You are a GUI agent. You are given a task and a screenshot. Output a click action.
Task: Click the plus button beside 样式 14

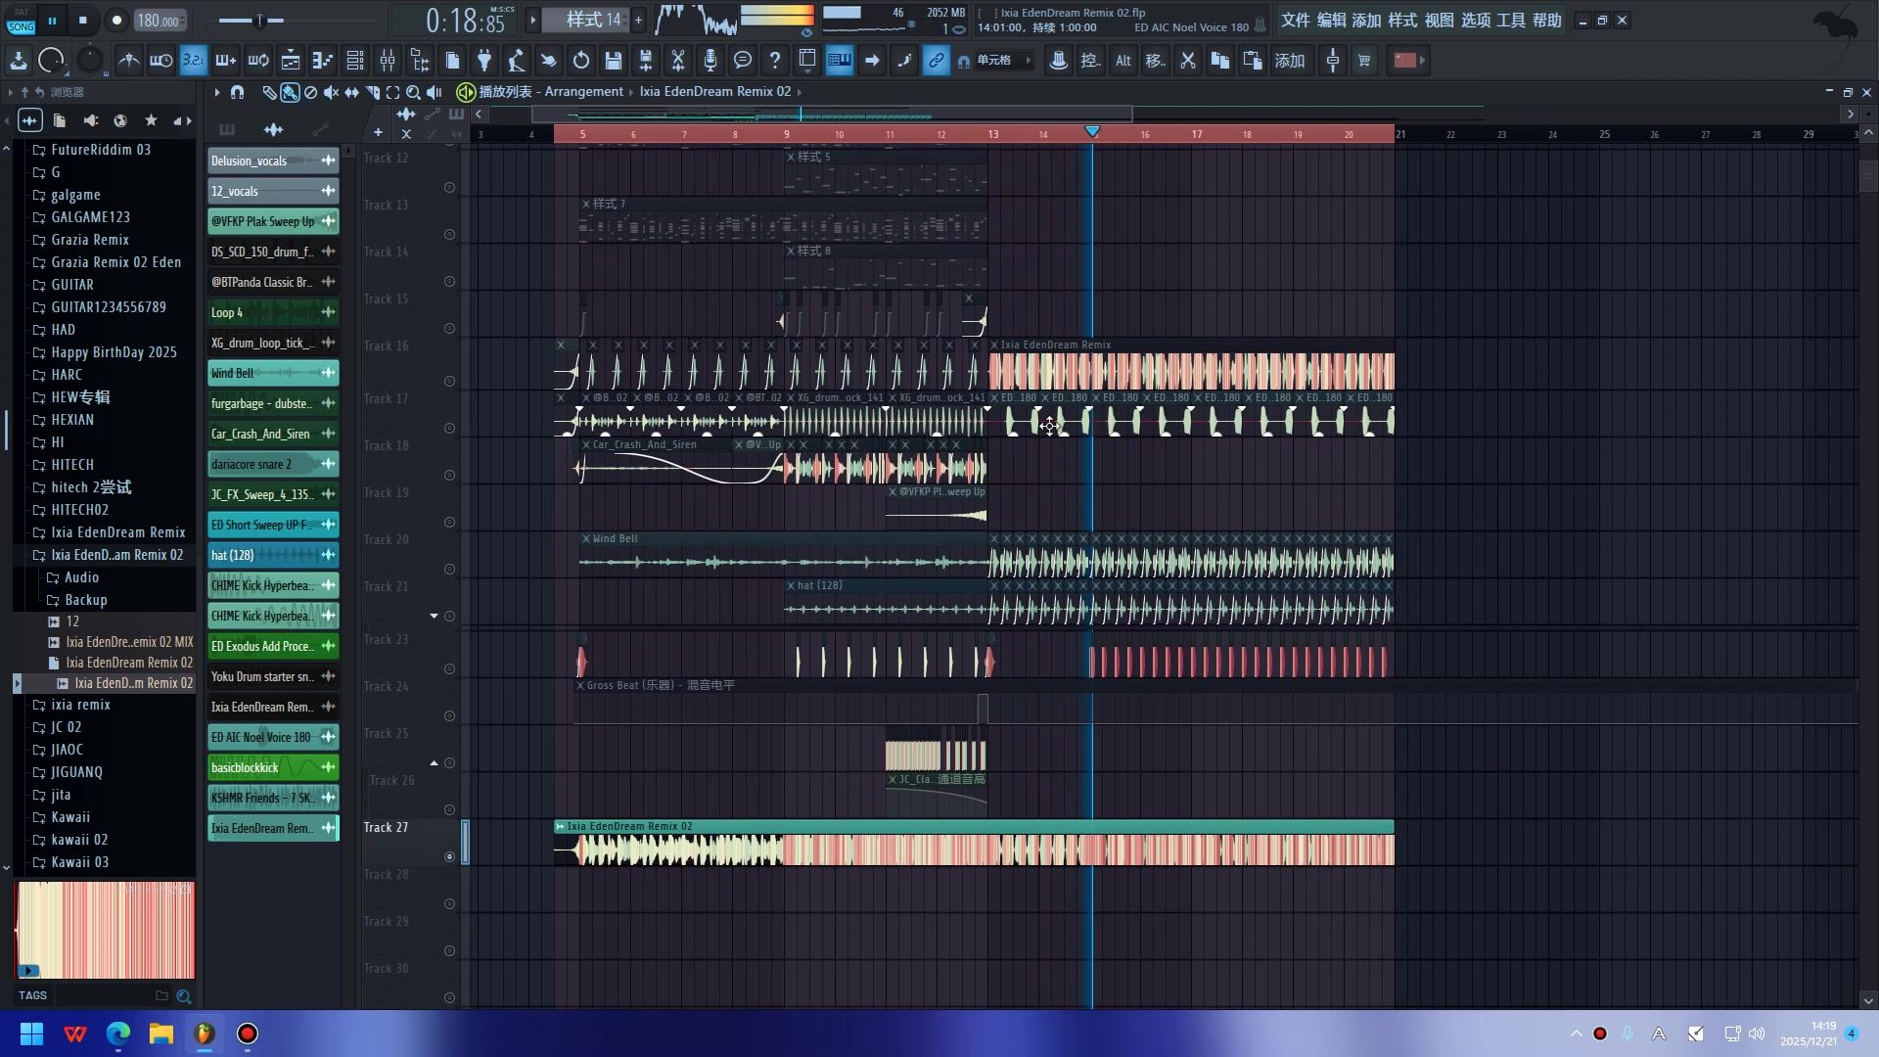tap(638, 20)
